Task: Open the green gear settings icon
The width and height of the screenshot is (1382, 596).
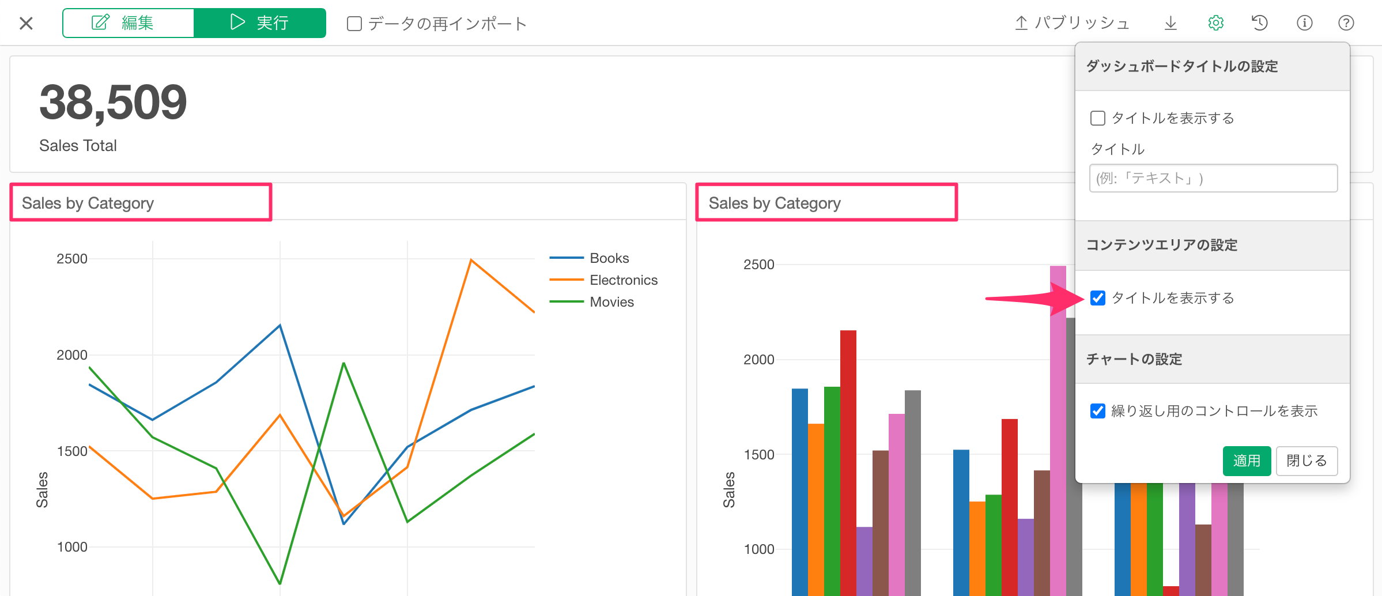Action: (1215, 23)
